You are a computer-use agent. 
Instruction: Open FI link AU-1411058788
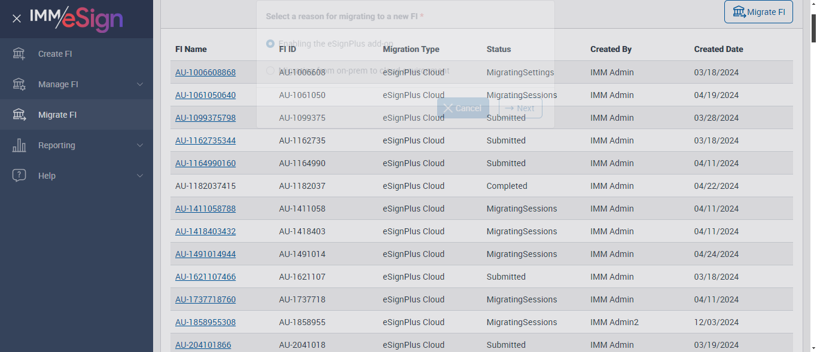(x=205, y=209)
